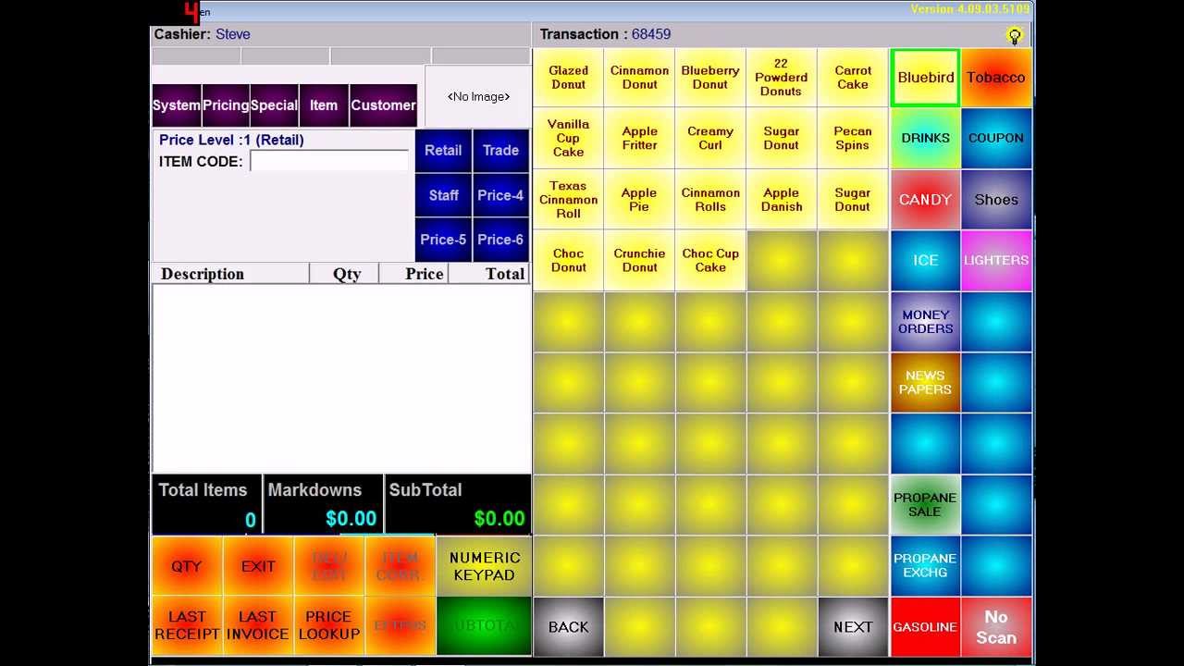This screenshot has width=1184, height=666.
Task: Reprint the LAST RECEIPT
Action: click(x=187, y=625)
